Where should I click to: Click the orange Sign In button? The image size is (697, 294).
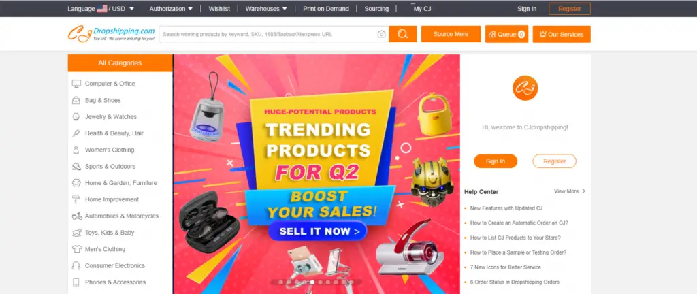point(496,161)
